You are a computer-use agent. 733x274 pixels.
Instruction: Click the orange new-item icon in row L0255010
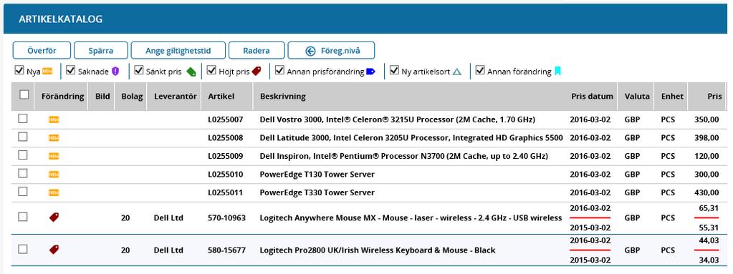(x=54, y=174)
